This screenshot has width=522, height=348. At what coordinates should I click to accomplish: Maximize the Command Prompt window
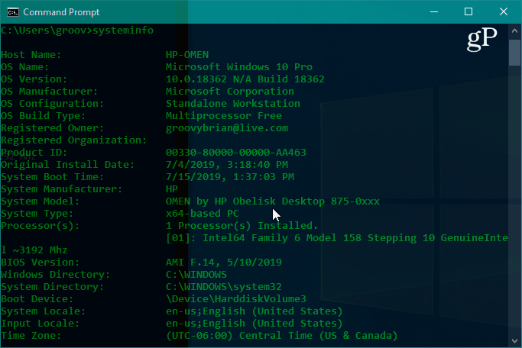point(469,12)
